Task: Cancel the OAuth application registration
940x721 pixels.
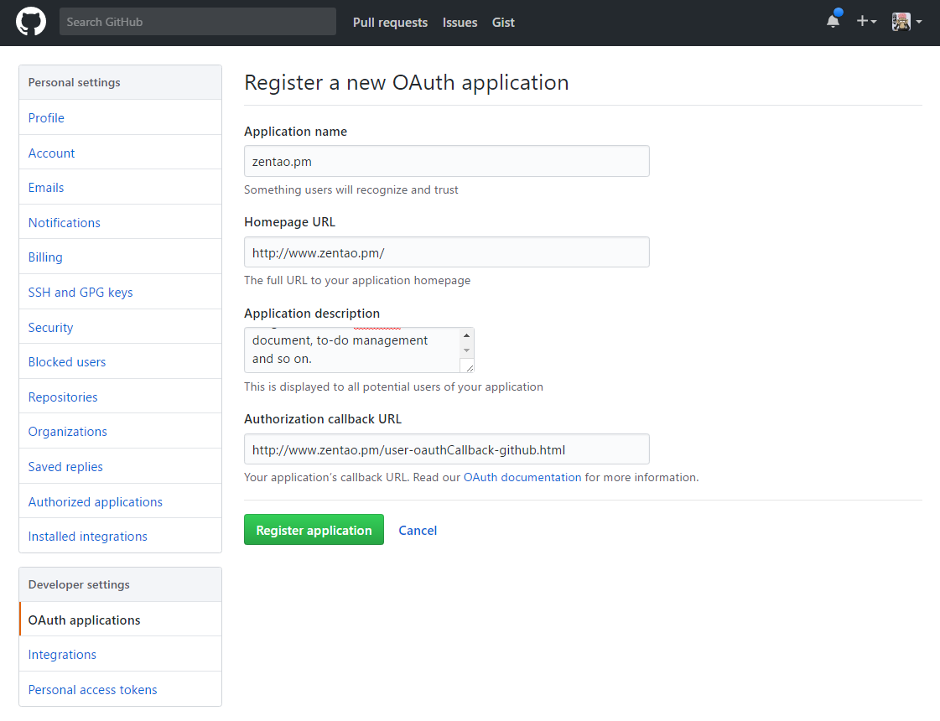Action: click(x=418, y=530)
